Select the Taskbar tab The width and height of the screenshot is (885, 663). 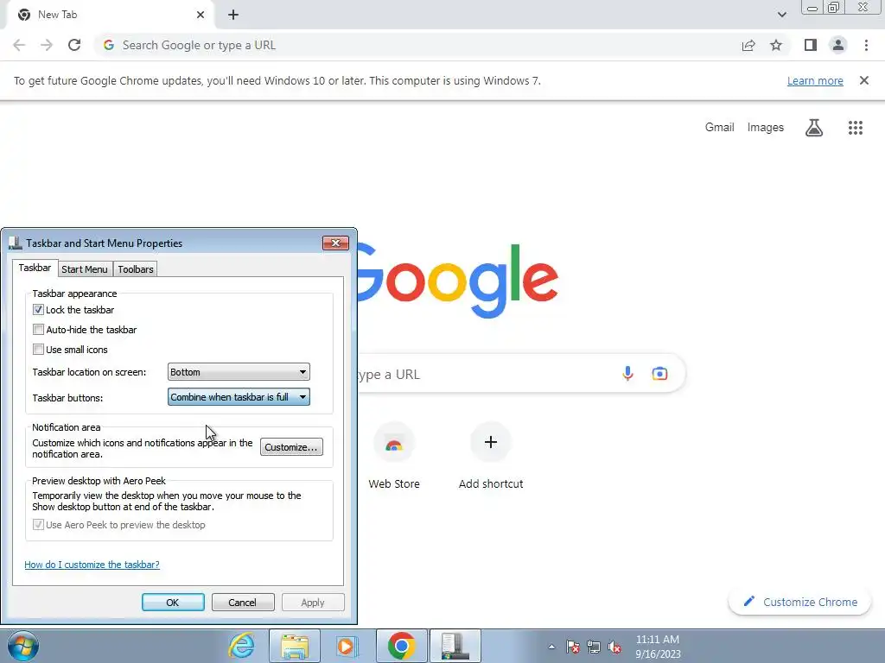click(x=35, y=268)
